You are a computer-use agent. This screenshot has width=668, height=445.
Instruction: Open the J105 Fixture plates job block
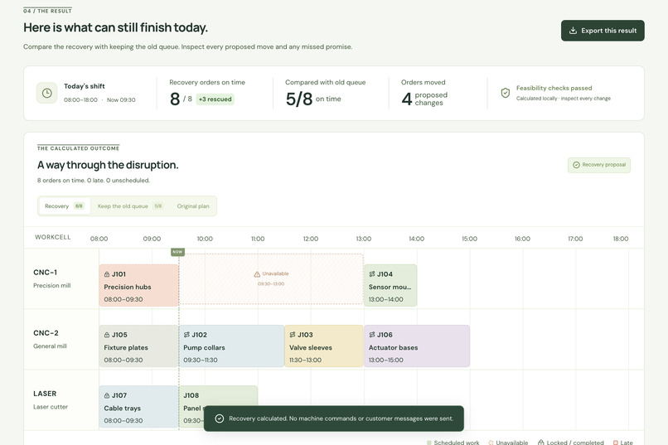tap(139, 346)
